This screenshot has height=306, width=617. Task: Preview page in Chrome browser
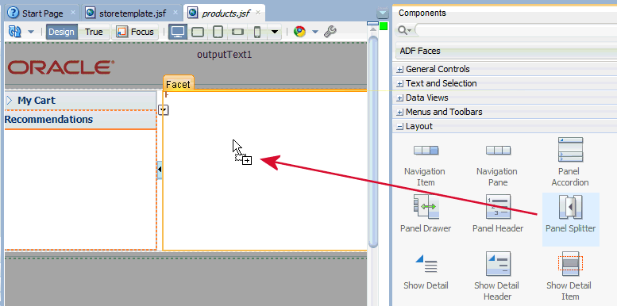pyautogui.click(x=299, y=32)
